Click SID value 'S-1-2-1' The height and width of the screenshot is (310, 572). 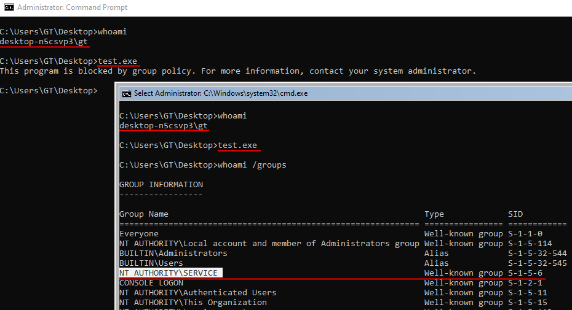tap(525, 283)
